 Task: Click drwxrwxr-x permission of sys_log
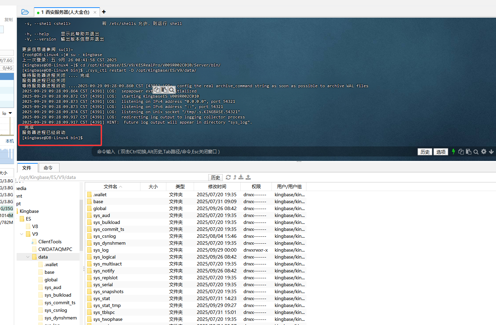[x=256, y=250]
